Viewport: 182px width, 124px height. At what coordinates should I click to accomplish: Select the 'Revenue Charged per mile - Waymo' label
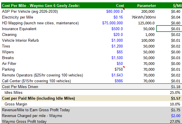pyautogui.click(x=32, y=116)
